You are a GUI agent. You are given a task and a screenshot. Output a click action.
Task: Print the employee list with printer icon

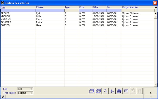(x=119, y=91)
